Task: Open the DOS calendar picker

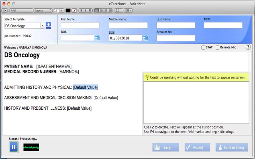Action: 145,38
